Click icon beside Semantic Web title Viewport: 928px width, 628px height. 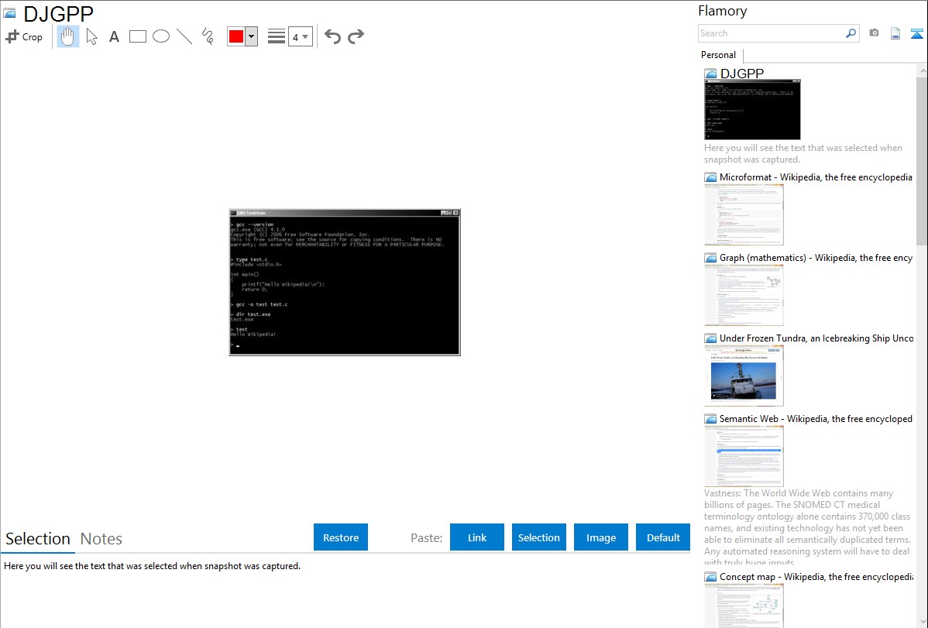click(x=710, y=418)
